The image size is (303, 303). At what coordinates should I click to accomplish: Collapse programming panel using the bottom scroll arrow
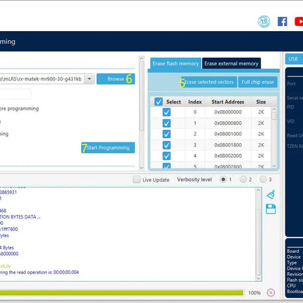(x=142, y=168)
